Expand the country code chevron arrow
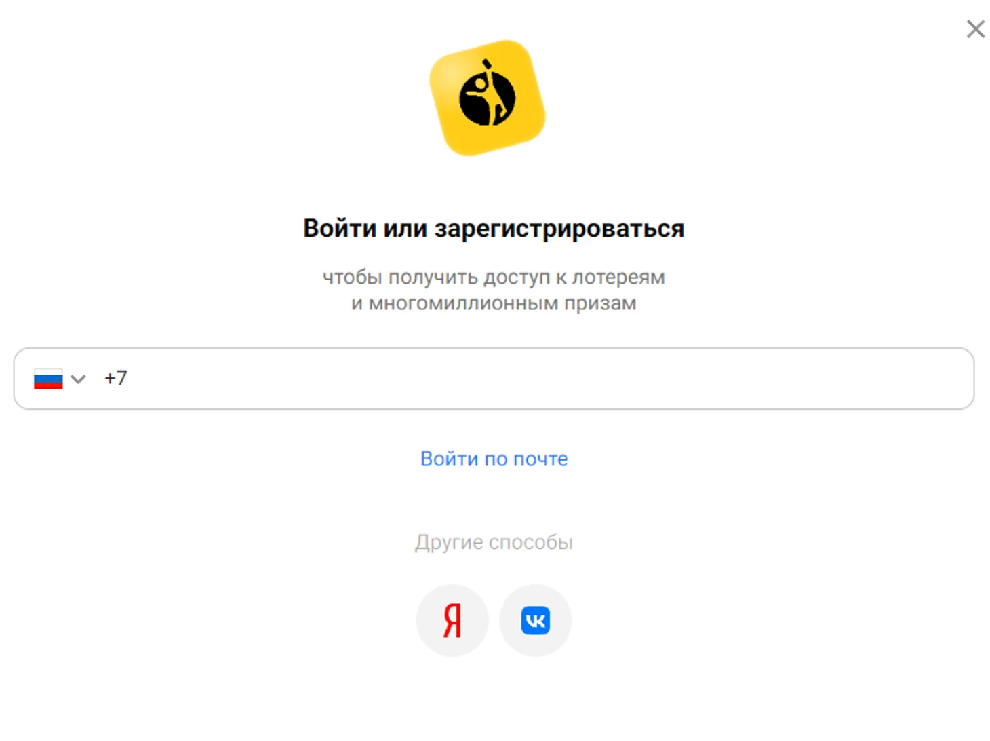The width and height of the screenshot is (990, 741). 79,379
